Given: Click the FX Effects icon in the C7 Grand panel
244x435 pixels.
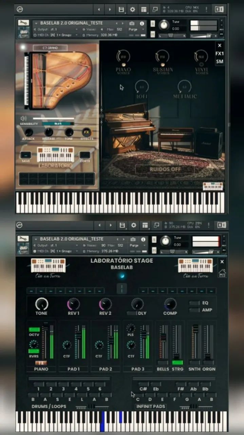Looking at the screenshot, I should point(87,132).
